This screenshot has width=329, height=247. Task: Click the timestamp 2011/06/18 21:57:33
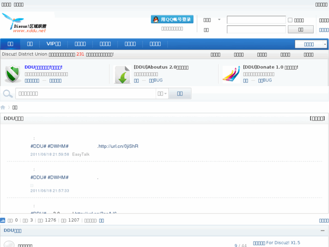(x=50, y=191)
